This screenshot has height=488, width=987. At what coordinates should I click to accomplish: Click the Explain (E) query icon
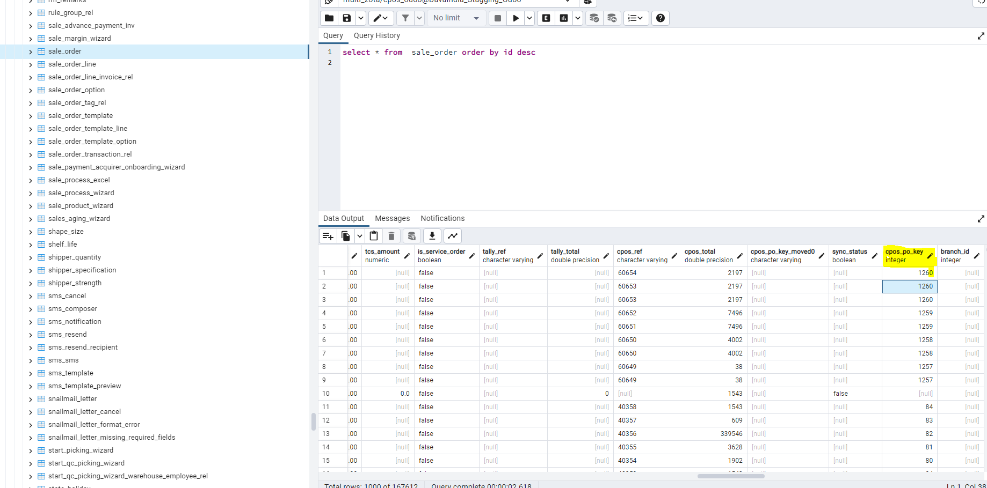pos(546,18)
